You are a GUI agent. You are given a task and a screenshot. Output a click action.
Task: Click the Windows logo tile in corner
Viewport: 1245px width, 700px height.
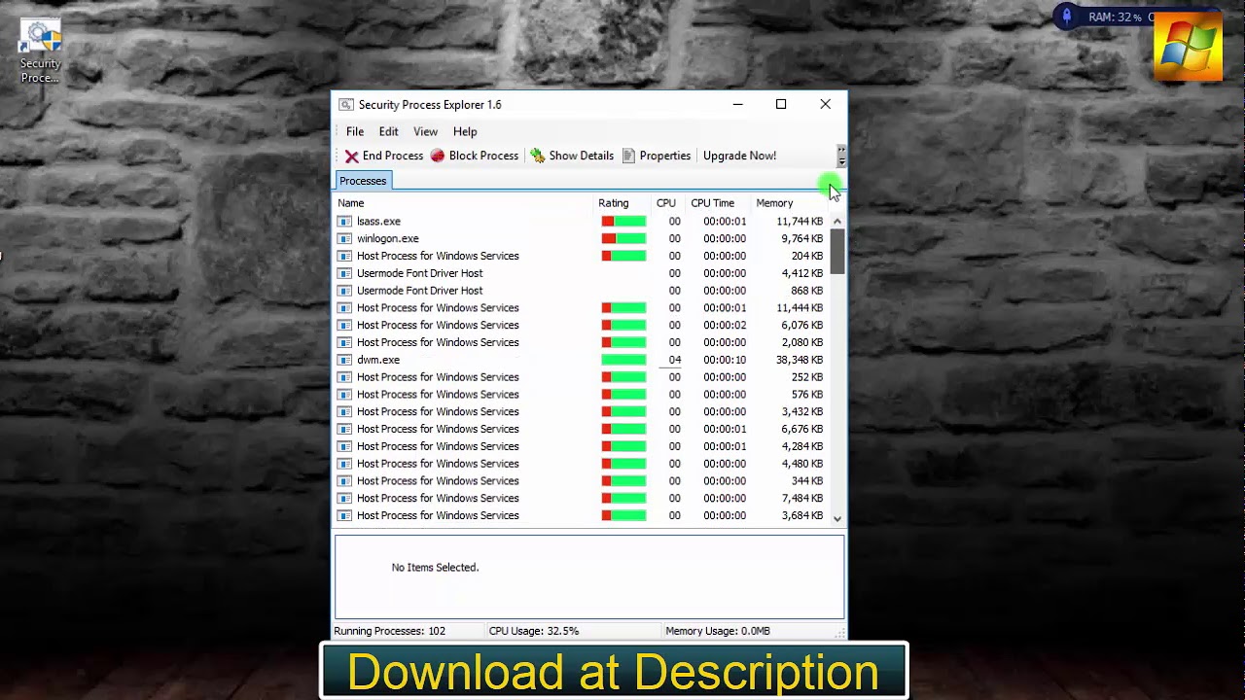click(1188, 46)
